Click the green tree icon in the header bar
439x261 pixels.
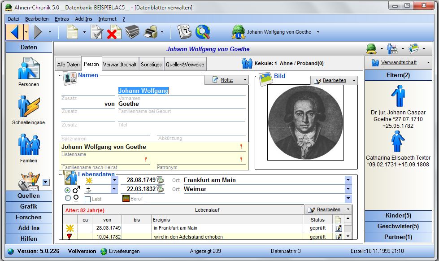(x=371, y=49)
